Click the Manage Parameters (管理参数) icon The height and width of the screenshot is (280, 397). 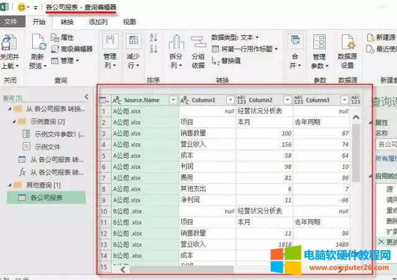319,42
